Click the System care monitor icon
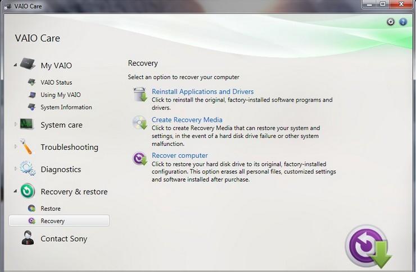This screenshot has width=416, height=272. pos(27,124)
